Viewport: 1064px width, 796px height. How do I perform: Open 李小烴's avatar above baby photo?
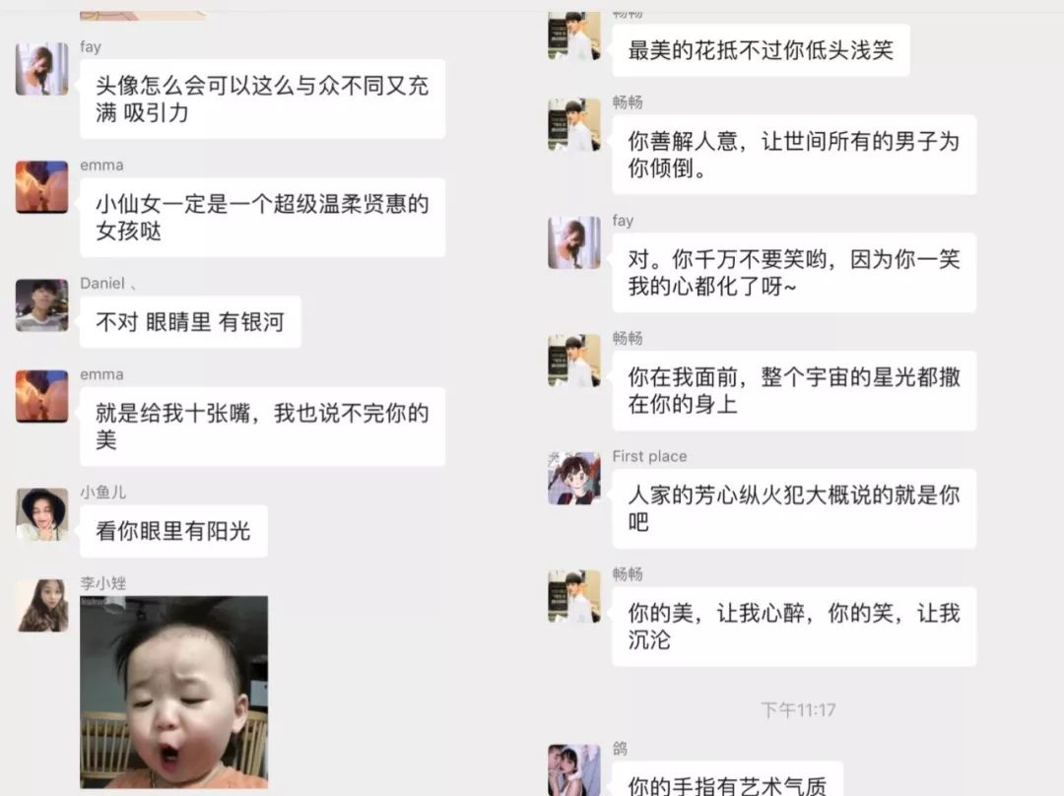[x=42, y=605]
